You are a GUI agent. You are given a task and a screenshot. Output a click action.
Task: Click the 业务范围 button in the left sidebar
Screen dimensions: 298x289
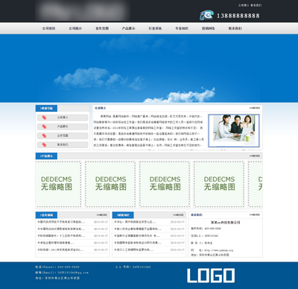pyautogui.click(x=63, y=136)
